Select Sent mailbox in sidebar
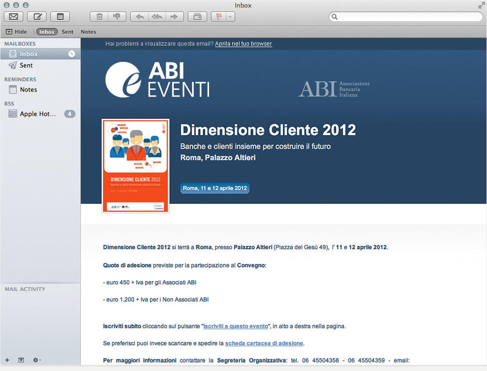The image size is (487, 371). (41, 65)
